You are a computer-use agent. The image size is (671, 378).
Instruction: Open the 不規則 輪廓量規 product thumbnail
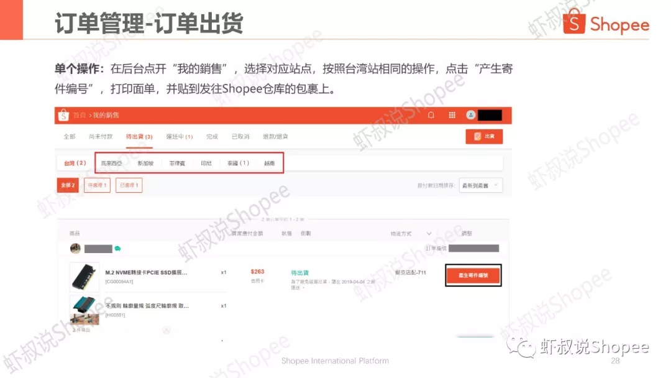(x=84, y=310)
